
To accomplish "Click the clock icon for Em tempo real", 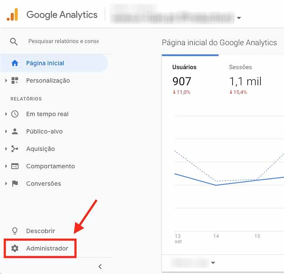I will 15,114.
